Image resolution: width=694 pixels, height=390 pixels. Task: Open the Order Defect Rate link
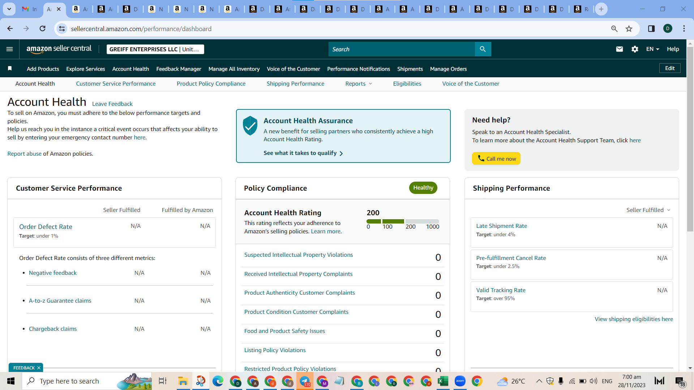[46, 227]
